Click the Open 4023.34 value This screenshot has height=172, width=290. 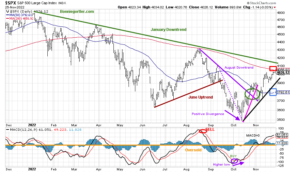(129, 7)
